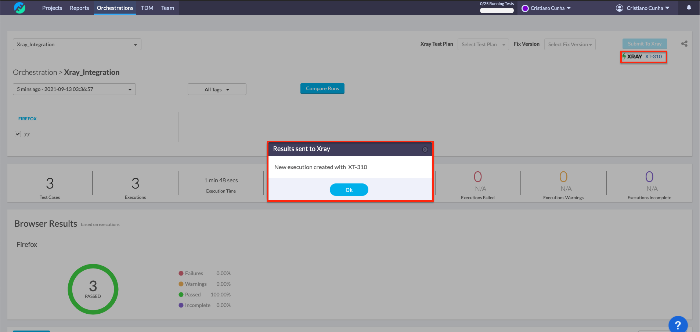Image resolution: width=700 pixels, height=332 pixels.
Task: Toggle the Firefox 77 checkbox
Action: 18,134
